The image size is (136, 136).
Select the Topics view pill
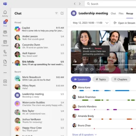pos(101,79)
